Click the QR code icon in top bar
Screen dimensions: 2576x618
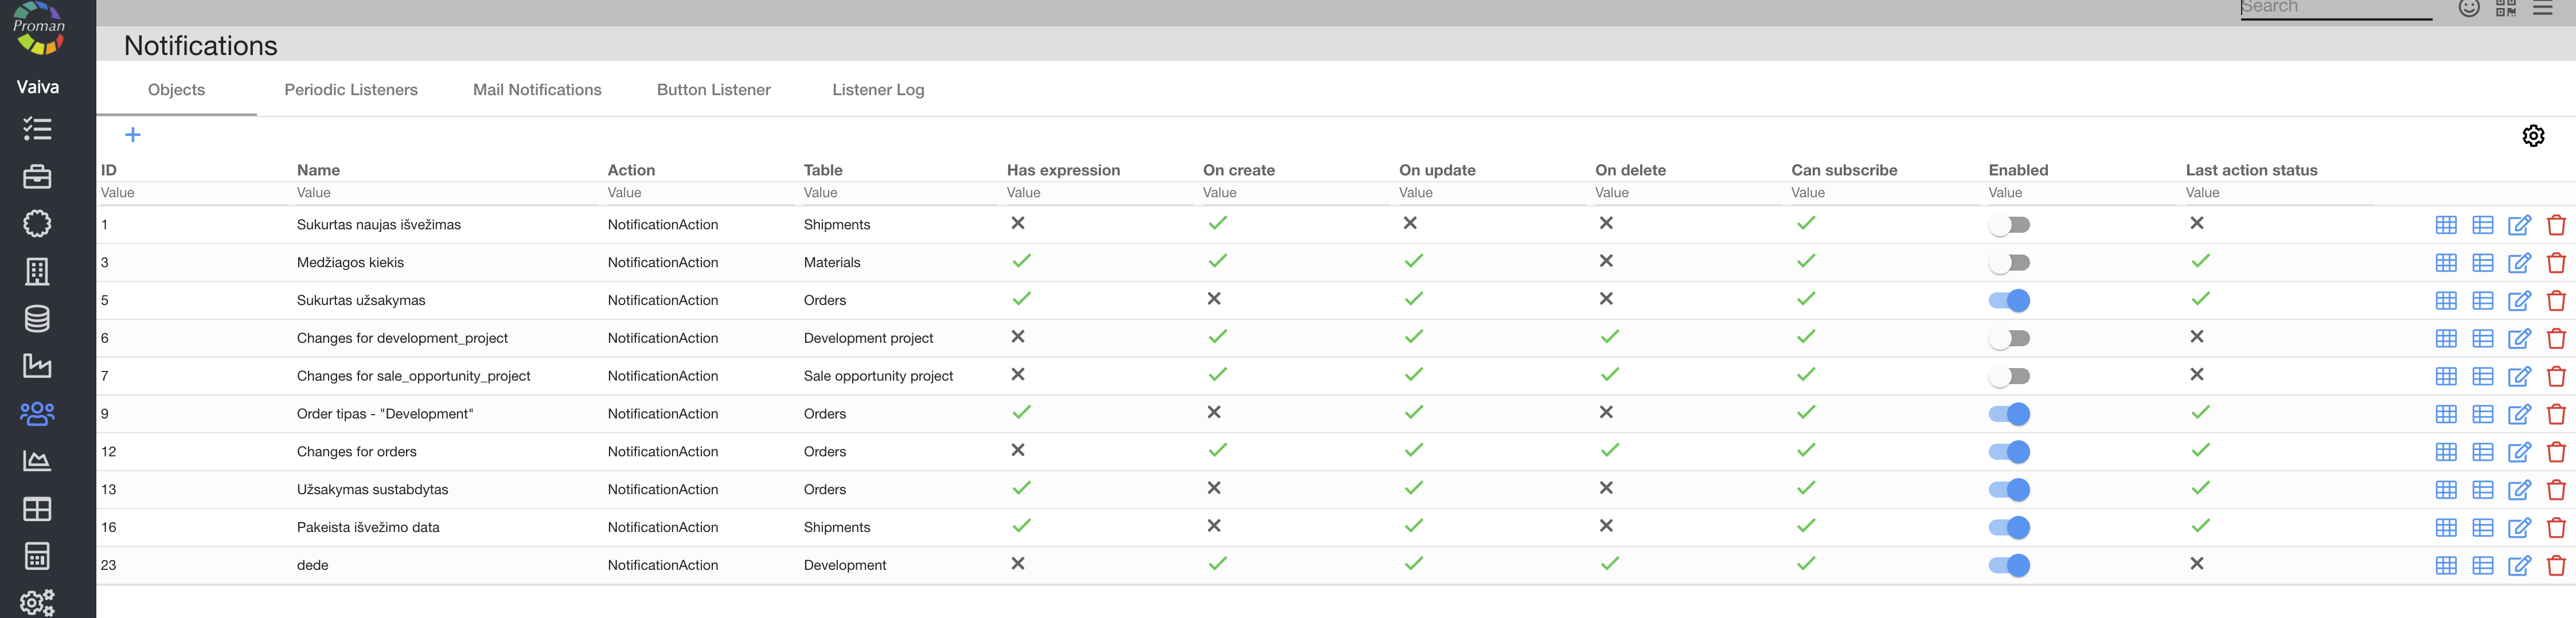coord(2505,9)
